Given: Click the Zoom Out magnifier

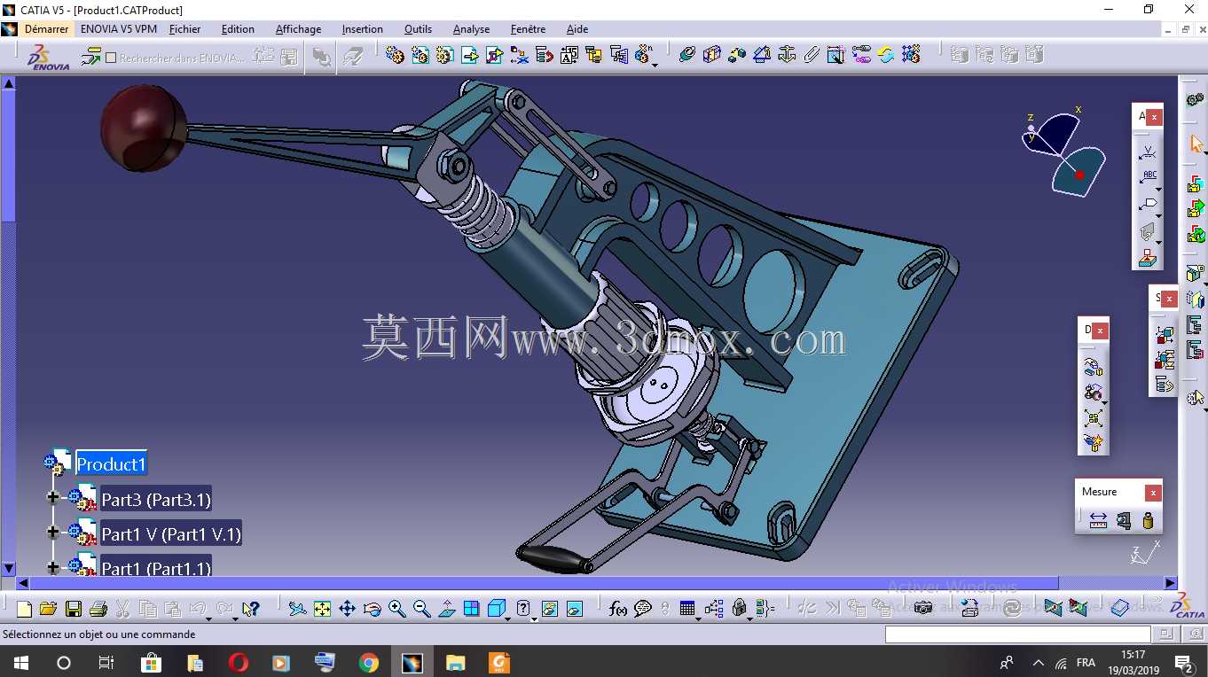Looking at the screenshot, I should [421, 609].
